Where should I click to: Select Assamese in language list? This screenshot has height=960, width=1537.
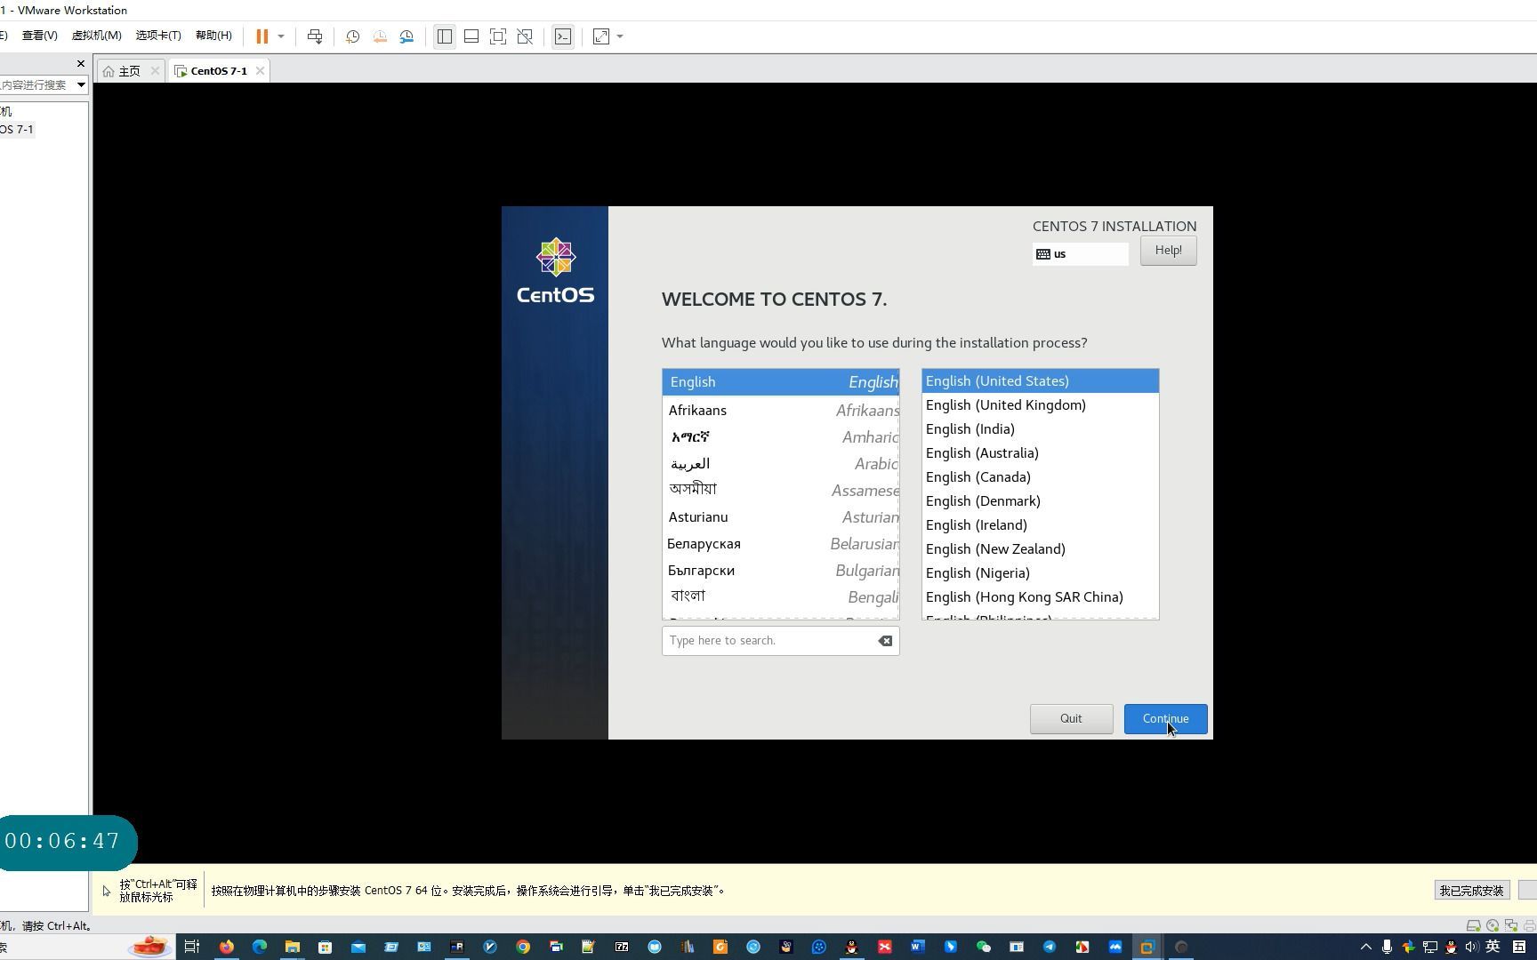(781, 490)
